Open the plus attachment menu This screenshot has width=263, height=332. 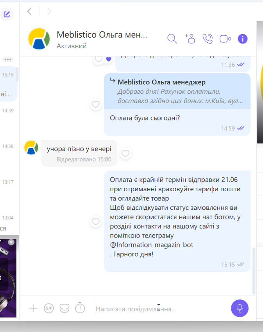click(x=33, y=308)
